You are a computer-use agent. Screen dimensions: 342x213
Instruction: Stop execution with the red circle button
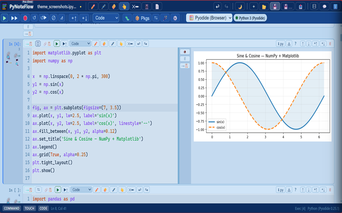(25, 18)
